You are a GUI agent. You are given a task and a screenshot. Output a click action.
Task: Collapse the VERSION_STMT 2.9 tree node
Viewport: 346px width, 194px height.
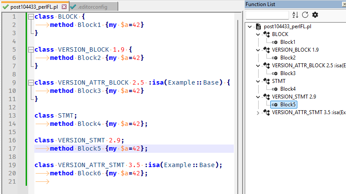(258, 97)
